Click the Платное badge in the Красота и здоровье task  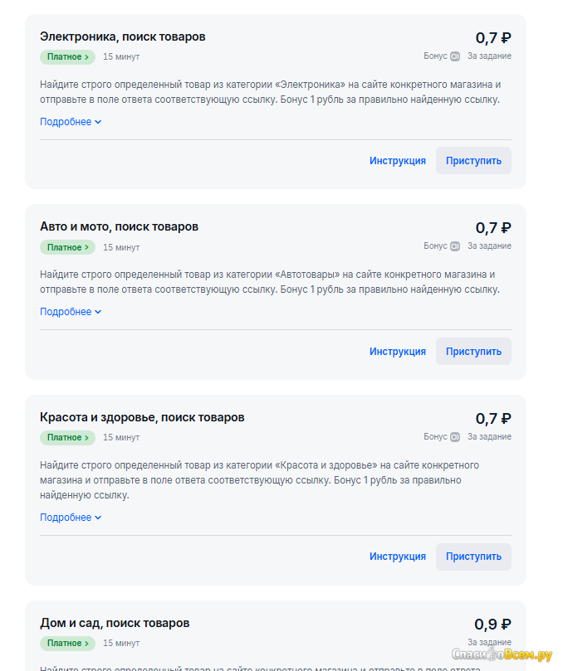(68, 437)
